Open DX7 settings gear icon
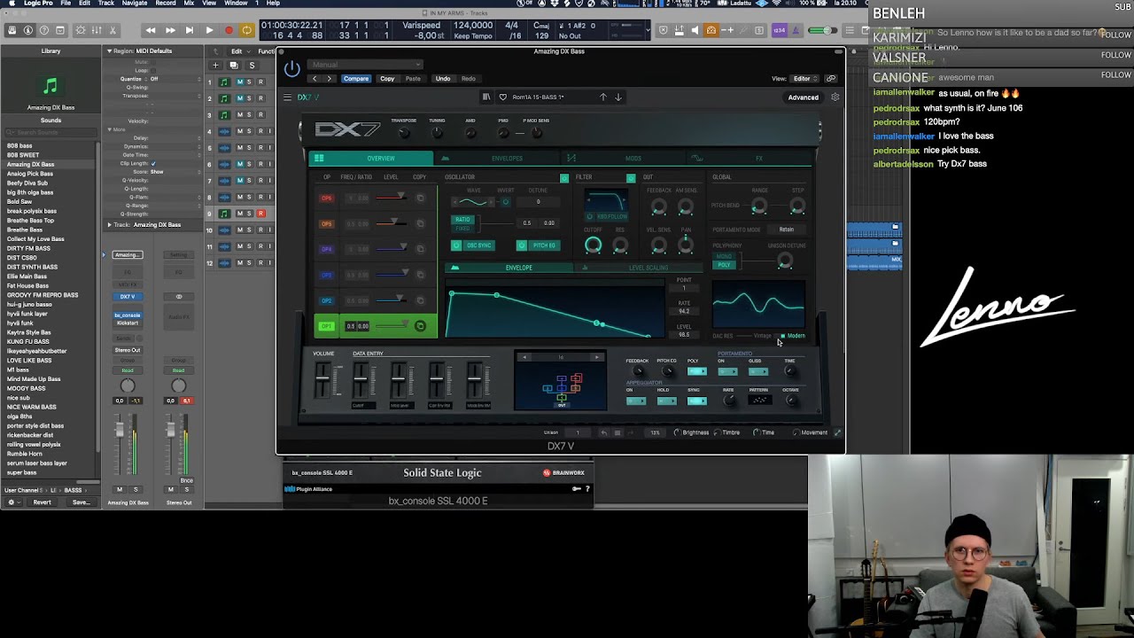 [x=835, y=97]
